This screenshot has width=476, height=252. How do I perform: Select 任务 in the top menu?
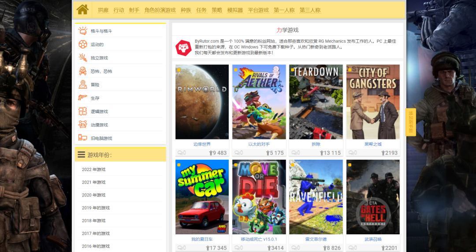[201, 10]
